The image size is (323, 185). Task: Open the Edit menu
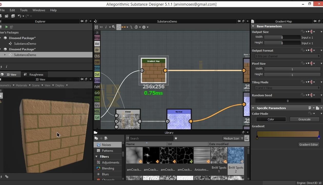point(12,10)
